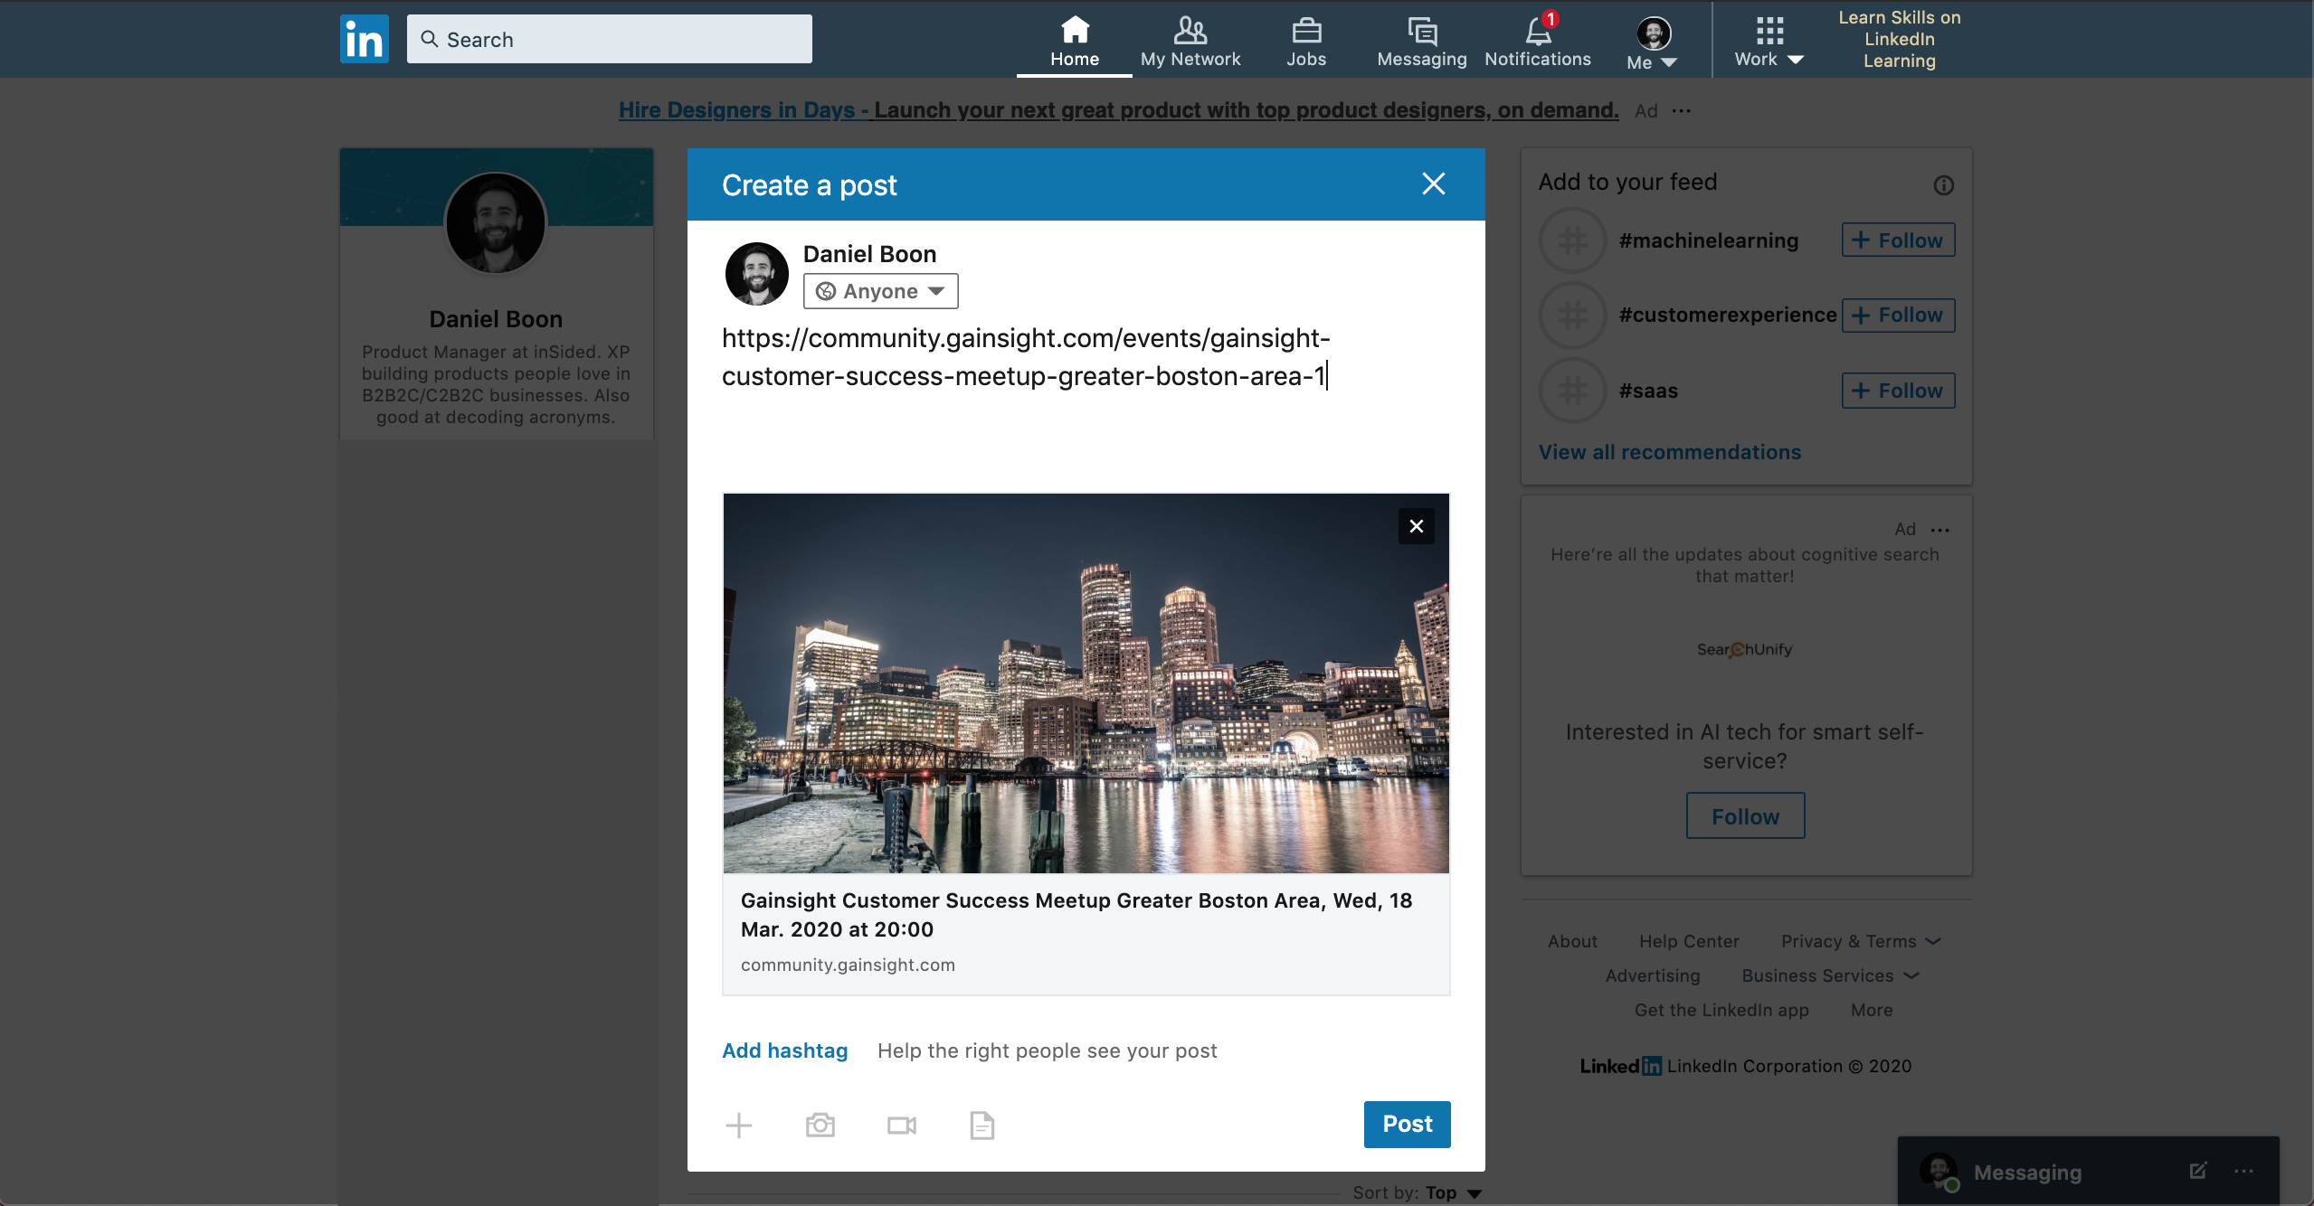Click the Add hashtag link
The height and width of the screenshot is (1206, 2314).
pos(785,1051)
